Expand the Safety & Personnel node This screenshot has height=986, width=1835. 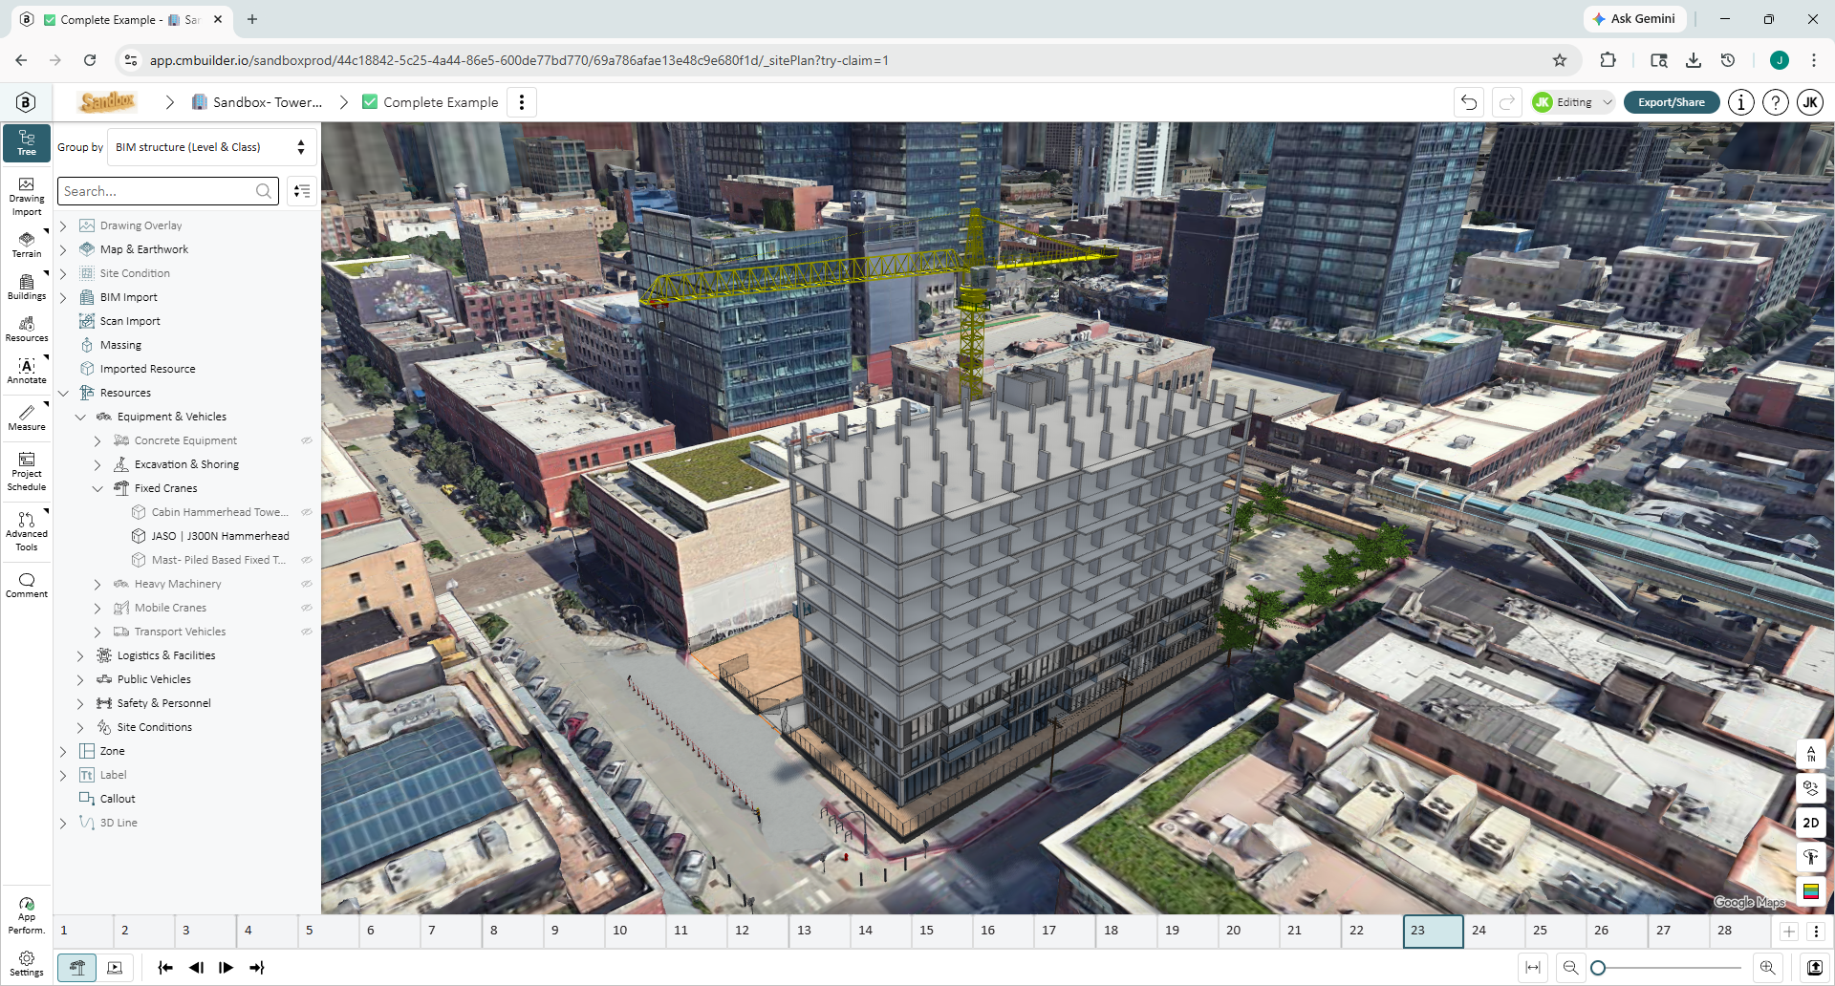click(80, 703)
